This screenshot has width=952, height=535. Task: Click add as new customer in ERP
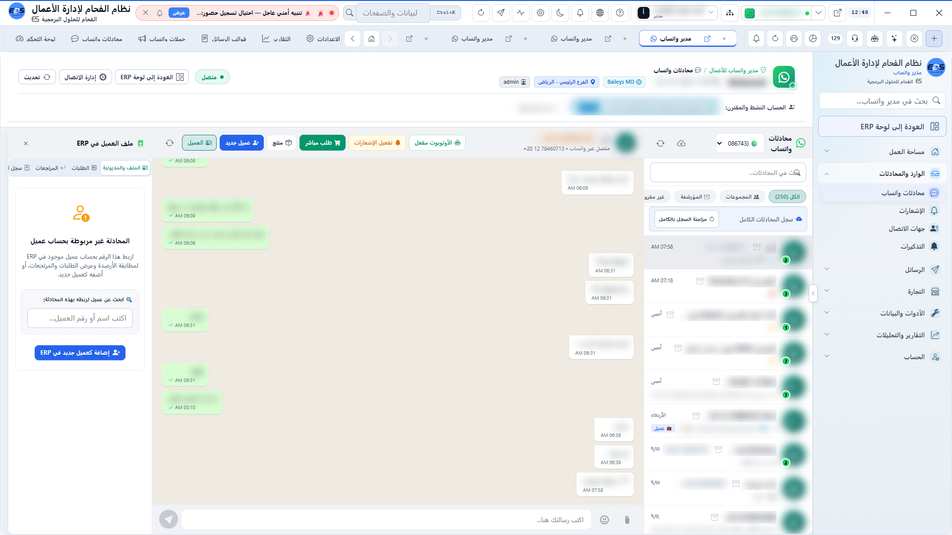80,353
